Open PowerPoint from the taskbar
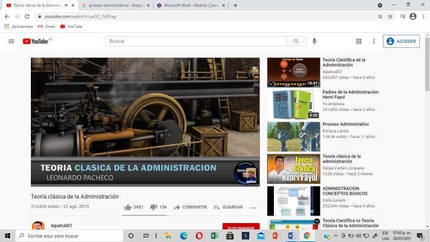Image resolution: width=430 pixels, height=242 pixels. point(276,236)
